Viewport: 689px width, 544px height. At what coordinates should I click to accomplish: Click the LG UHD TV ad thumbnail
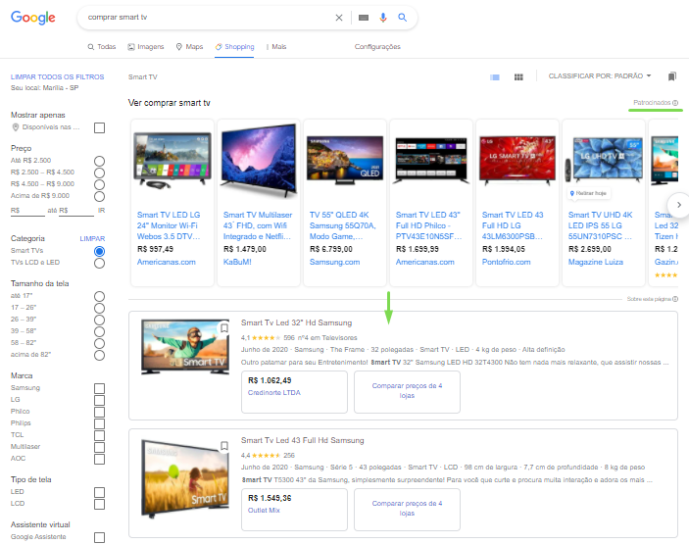604,159
